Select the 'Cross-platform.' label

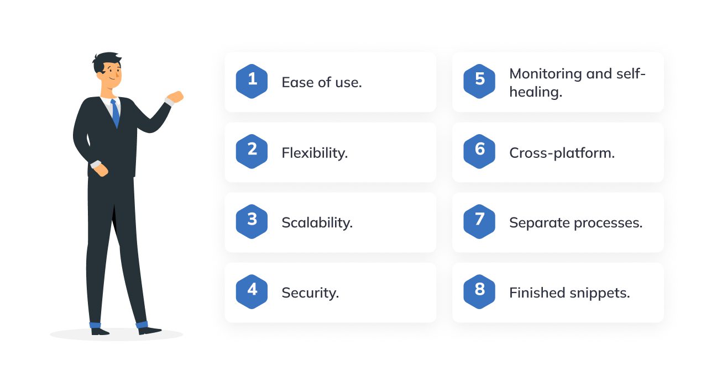562,153
